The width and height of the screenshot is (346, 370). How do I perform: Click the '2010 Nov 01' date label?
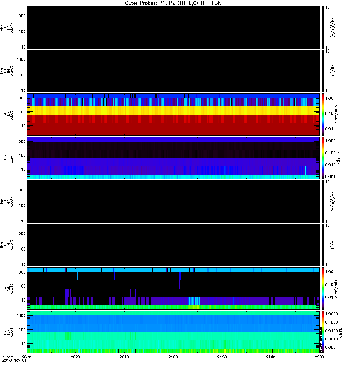(14, 360)
